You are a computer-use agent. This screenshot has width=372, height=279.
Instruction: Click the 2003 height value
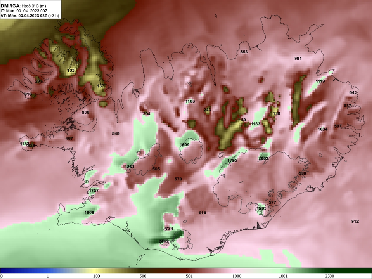(x=263, y=158)
